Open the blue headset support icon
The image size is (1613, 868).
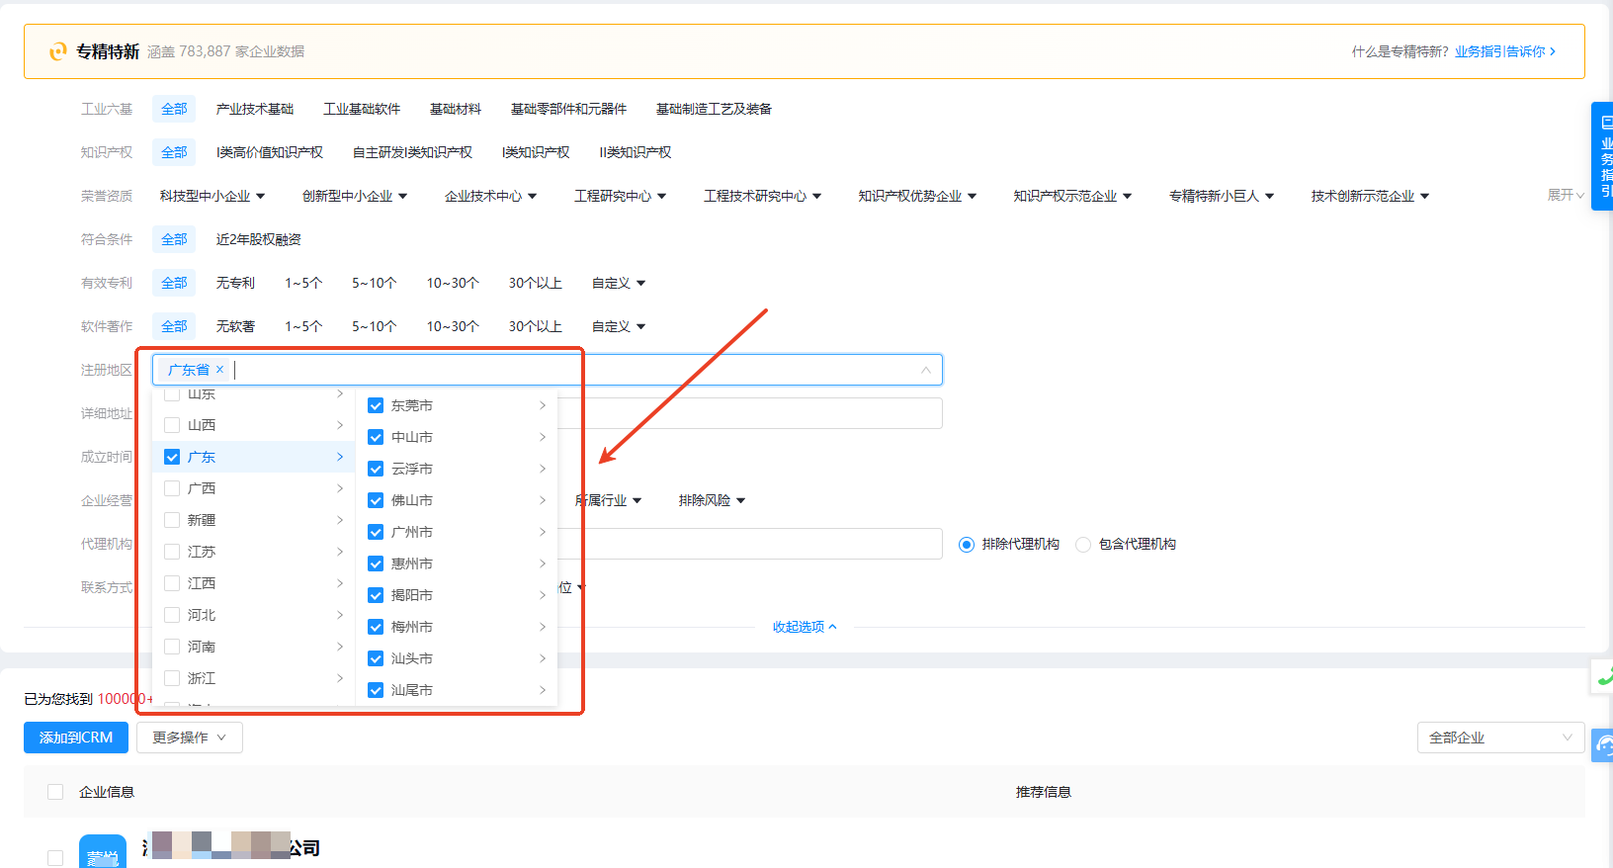click(x=1603, y=744)
